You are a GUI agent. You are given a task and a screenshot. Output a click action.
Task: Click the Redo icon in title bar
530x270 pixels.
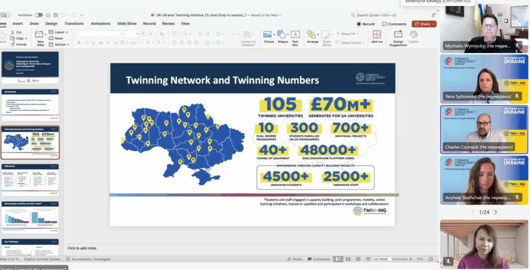[x=75, y=15]
